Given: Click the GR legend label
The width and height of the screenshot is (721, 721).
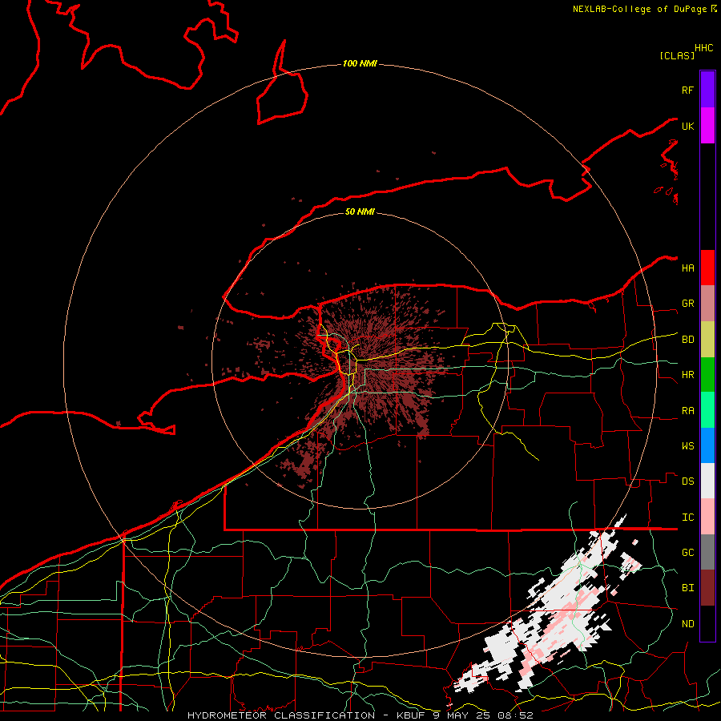Looking at the screenshot, I should point(688,304).
